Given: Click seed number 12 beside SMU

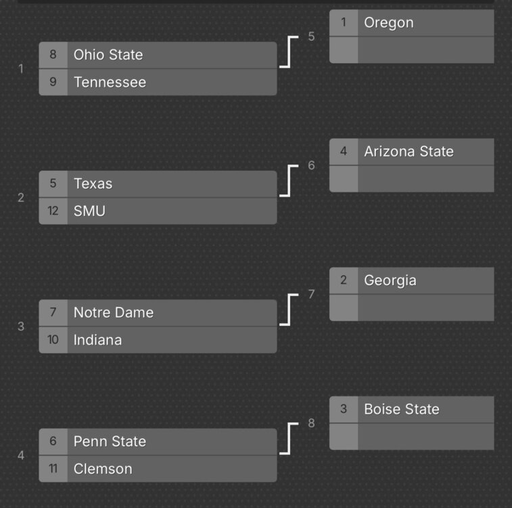Looking at the screenshot, I should (53, 211).
